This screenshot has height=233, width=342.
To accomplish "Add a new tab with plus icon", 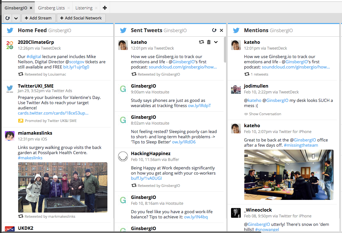I will point(105,8).
